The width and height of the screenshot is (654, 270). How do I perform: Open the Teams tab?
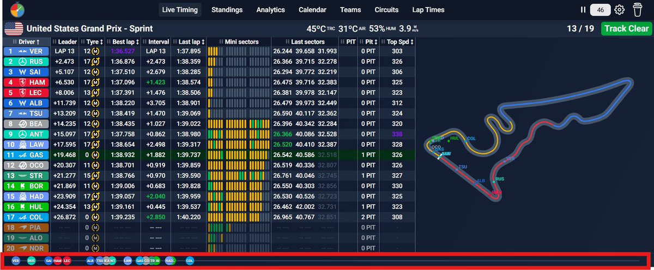pyautogui.click(x=350, y=10)
